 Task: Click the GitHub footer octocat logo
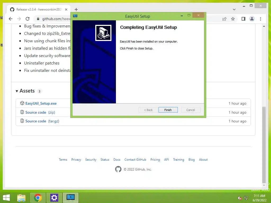(118, 169)
